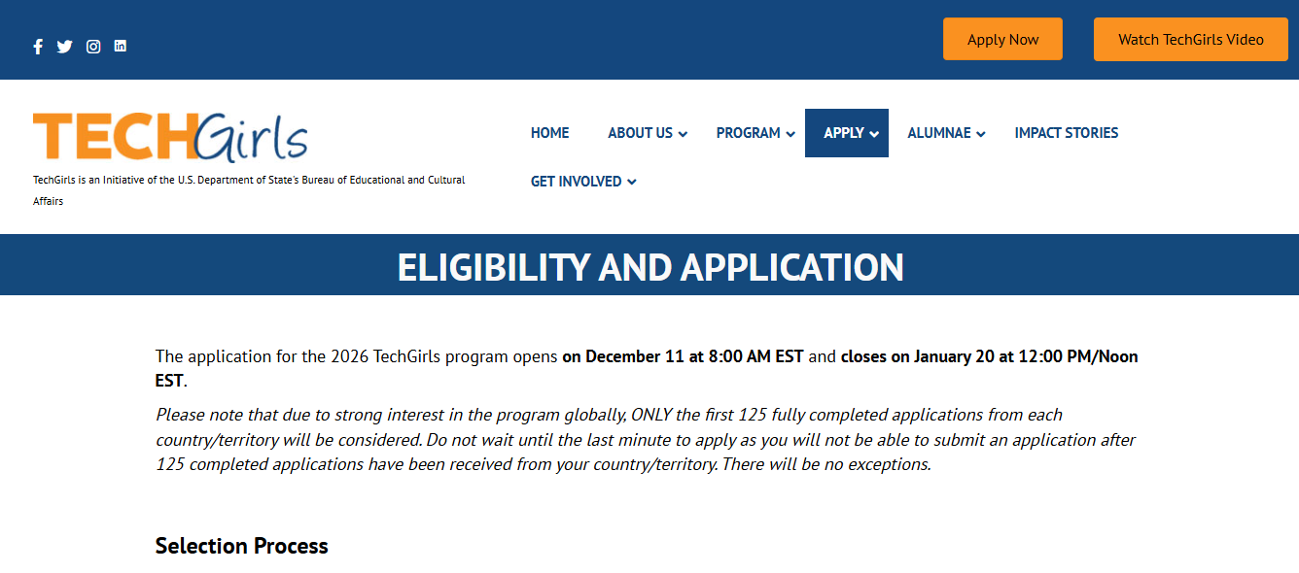Open the HOME menu item
The width and height of the screenshot is (1299, 573).
click(x=549, y=133)
